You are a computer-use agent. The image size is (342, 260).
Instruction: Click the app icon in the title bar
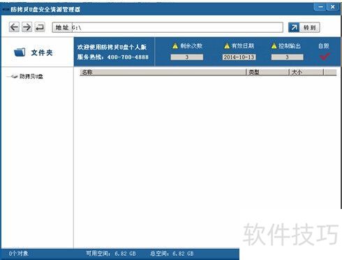pos(6,10)
